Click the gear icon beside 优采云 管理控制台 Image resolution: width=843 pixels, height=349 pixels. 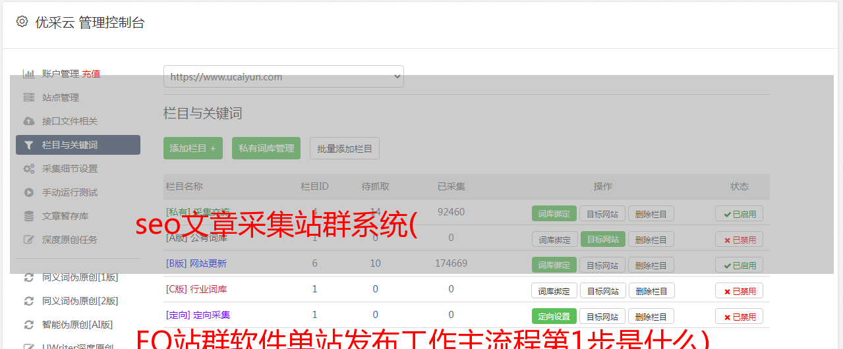click(x=22, y=22)
